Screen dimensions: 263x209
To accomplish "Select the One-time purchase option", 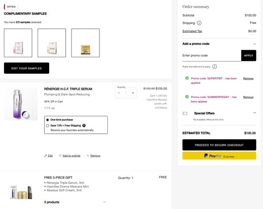I will pos(48,119).
